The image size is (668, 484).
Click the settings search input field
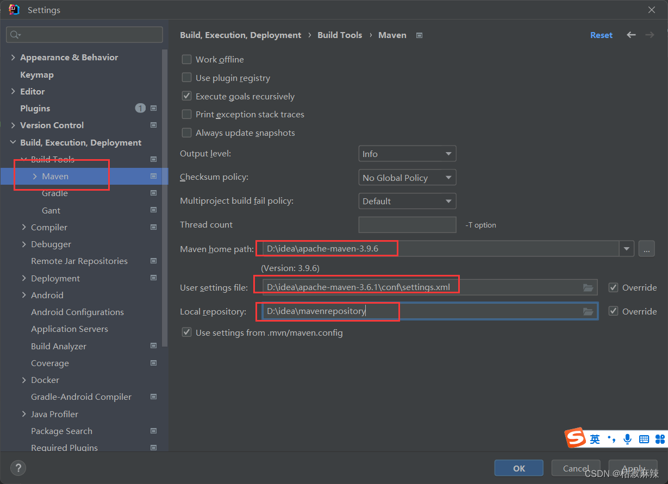click(84, 35)
